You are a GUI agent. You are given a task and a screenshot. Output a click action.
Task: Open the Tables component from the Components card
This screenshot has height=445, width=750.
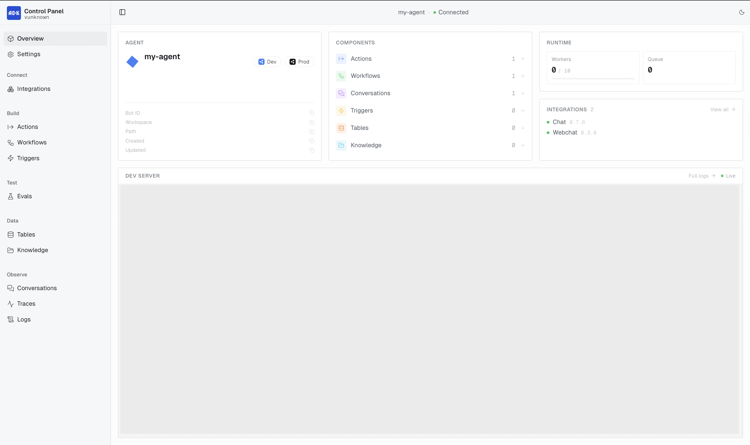[x=359, y=128]
